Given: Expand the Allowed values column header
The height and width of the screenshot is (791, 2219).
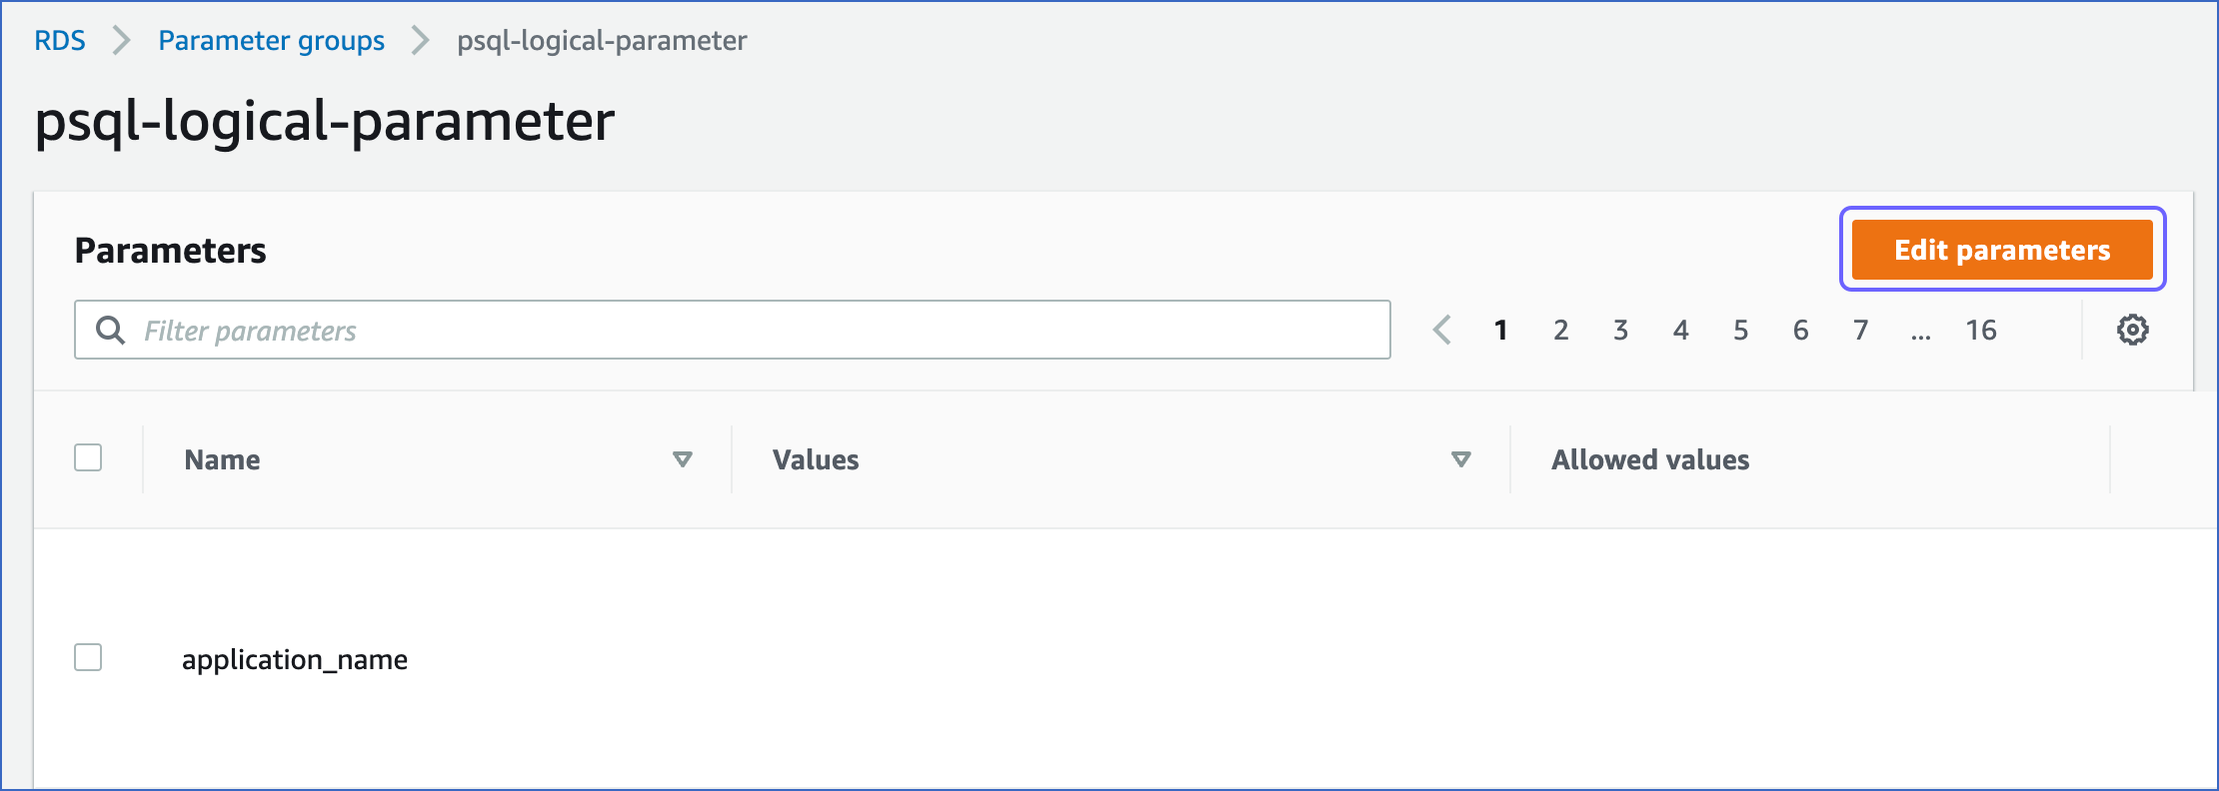Looking at the screenshot, I should coord(1649,459).
